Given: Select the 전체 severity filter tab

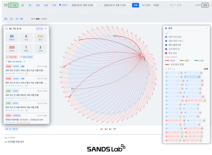Looking at the screenshot, I should [205, 6].
